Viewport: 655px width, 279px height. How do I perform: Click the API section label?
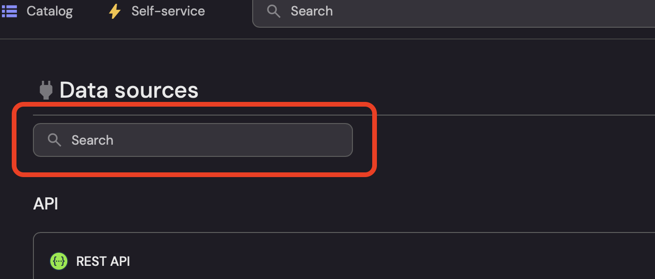[46, 203]
